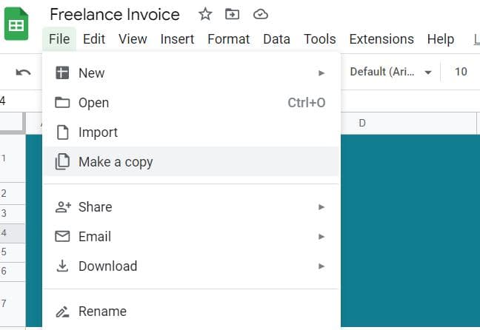Expand the Download submenu
This screenshot has height=330, width=480.
321,266
